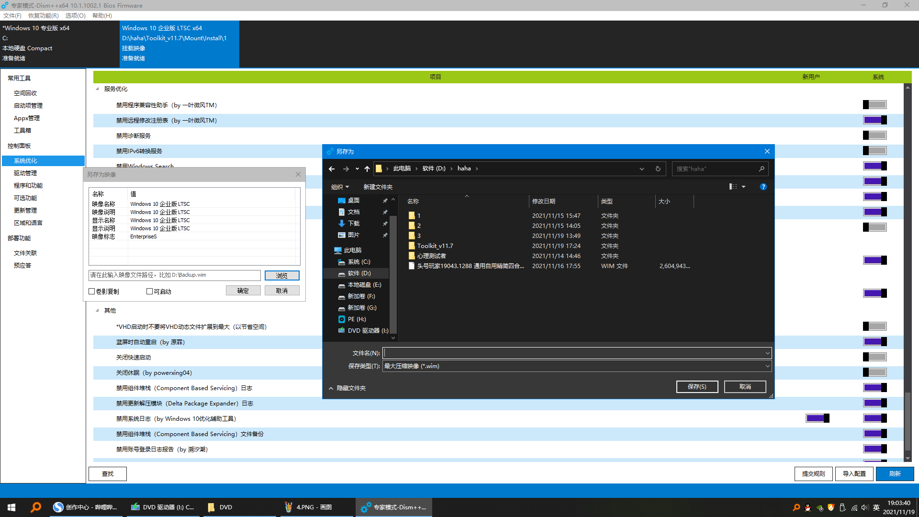Click 确定 in image dialog

(243, 291)
